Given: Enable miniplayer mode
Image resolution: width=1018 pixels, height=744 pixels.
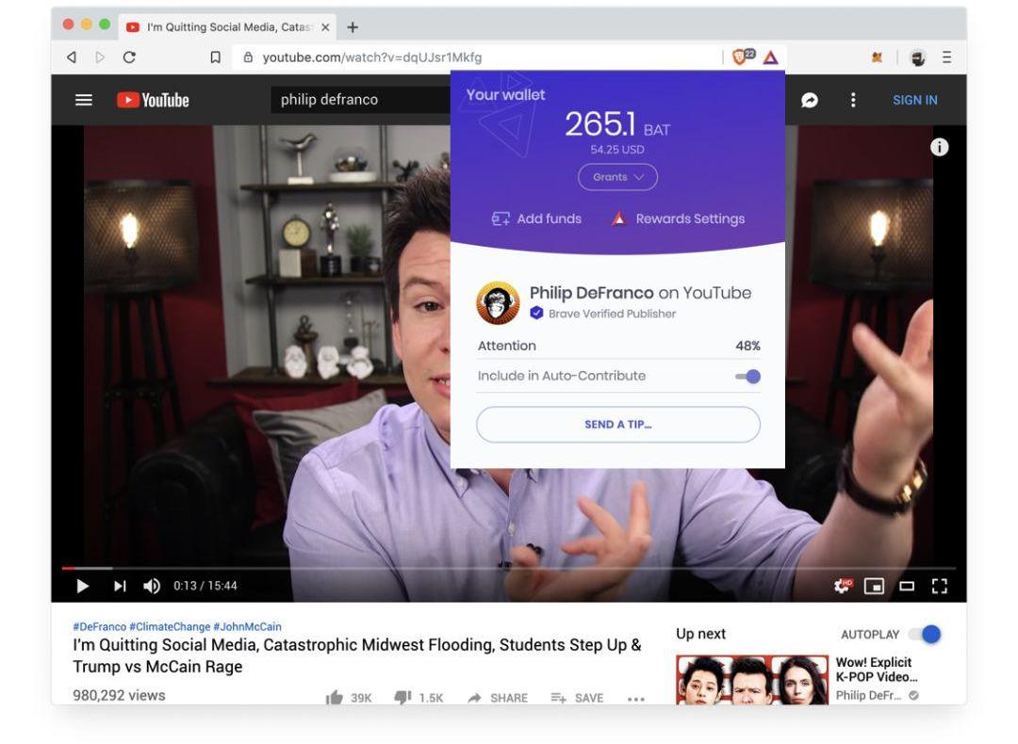Looking at the screenshot, I should pyautogui.click(x=875, y=586).
